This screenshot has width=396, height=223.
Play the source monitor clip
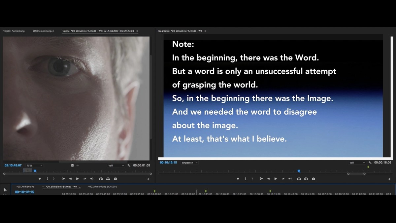[x=78, y=179]
